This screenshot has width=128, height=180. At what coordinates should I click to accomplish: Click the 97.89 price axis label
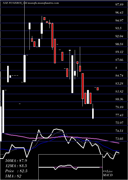click(x=119, y=4)
